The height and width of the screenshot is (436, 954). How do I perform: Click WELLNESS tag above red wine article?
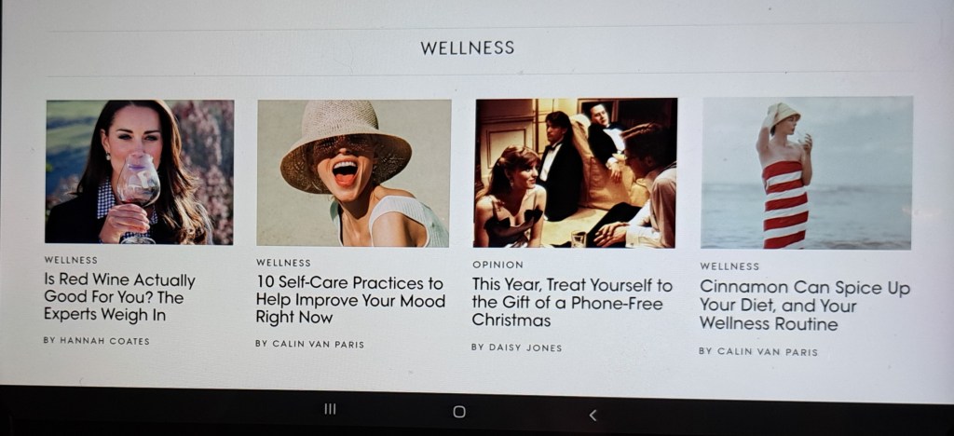pyautogui.click(x=71, y=260)
